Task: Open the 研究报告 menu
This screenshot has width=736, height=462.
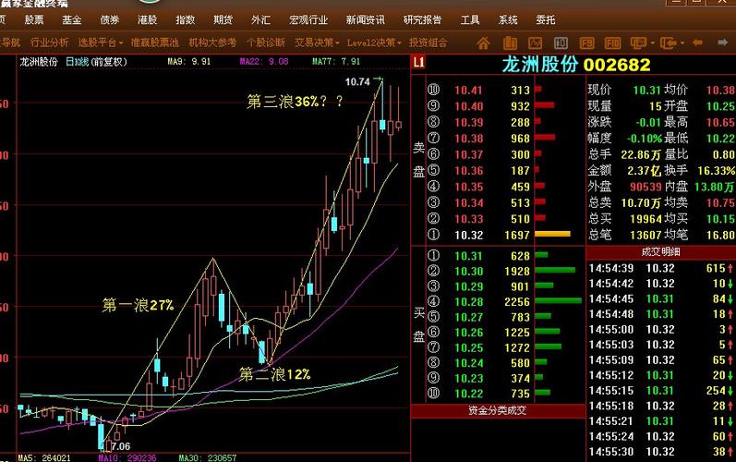Action: coord(422,19)
